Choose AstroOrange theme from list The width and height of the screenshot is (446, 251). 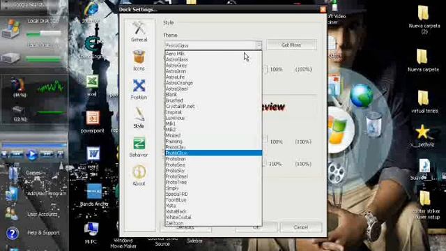[x=213, y=83]
